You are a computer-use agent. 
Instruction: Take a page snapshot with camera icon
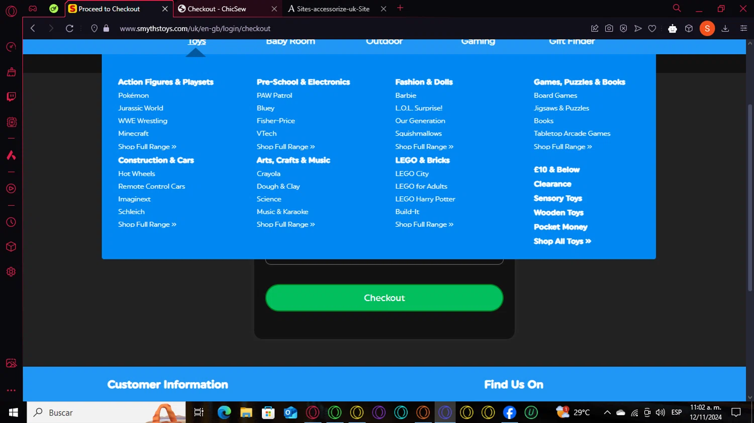click(x=609, y=28)
